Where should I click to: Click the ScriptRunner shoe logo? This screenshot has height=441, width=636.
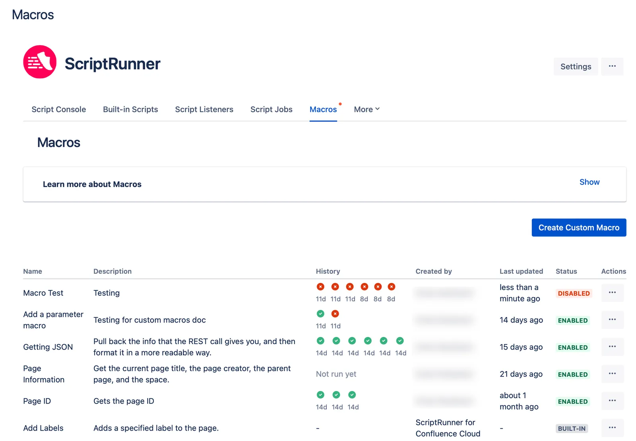pos(40,62)
